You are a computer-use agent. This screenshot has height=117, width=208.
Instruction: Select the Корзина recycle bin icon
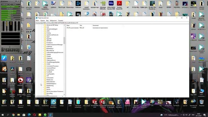click(x=201, y=103)
